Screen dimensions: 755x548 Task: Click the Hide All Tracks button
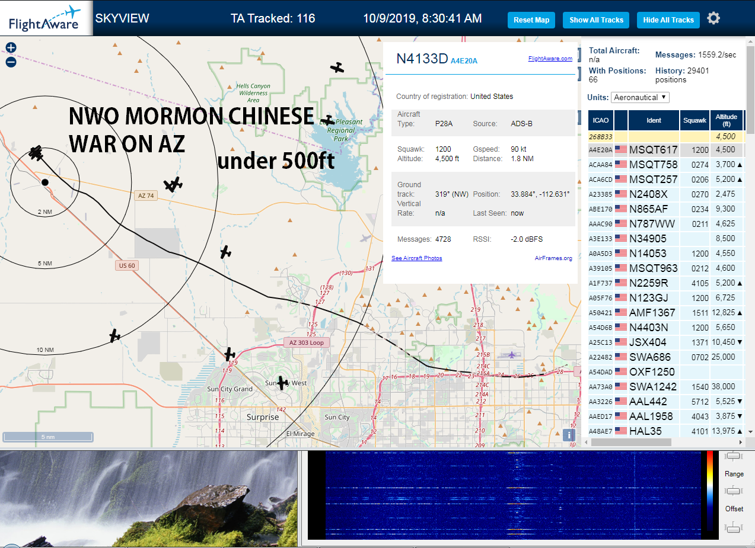(x=668, y=20)
